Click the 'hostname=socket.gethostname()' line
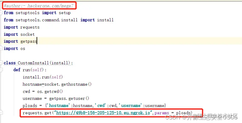The image size is (242, 123). pyautogui.click(x=57, y=84)
